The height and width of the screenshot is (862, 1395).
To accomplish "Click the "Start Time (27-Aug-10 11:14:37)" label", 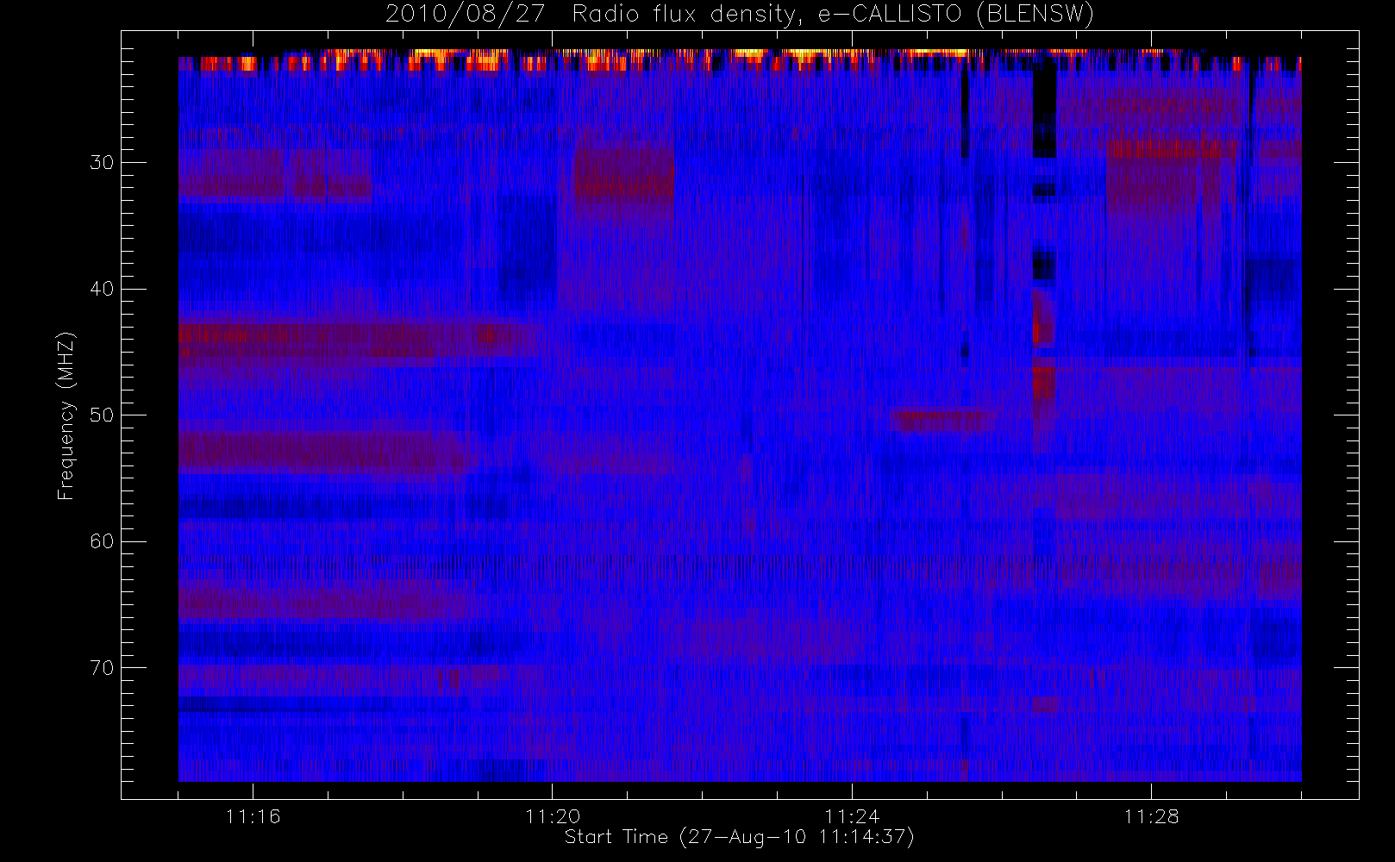I will 739,837.
